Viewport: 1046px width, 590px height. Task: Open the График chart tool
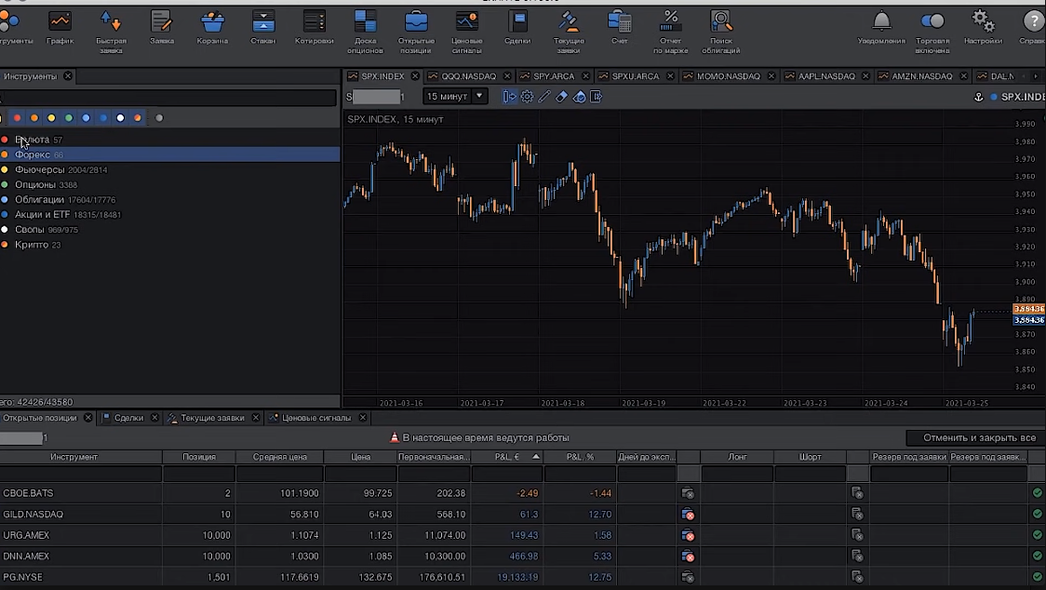point(60,27)
